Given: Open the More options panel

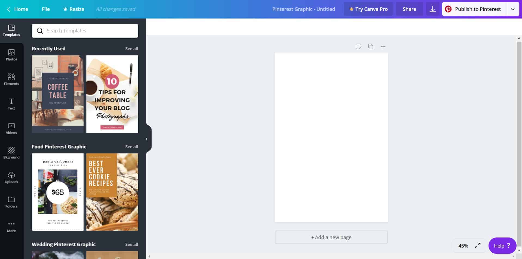Looking at the screenshot, I should pos(11,227).
